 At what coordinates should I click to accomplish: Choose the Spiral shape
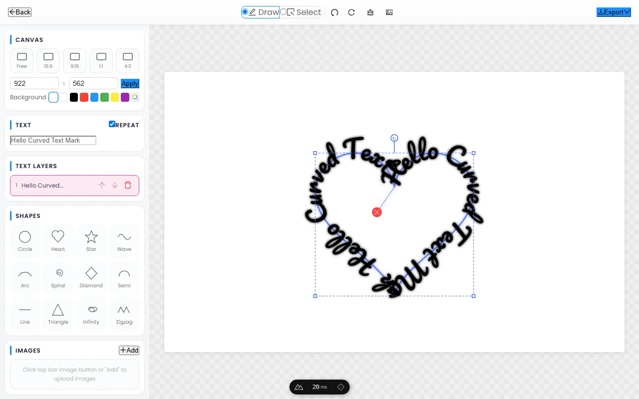58,277
